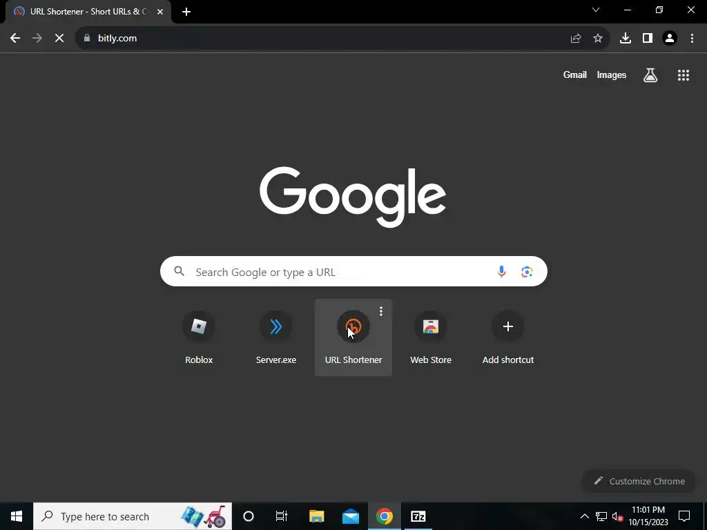707x530 pixels.
Task: Open the tab search chevron
Action: click(x=596, y=10)
